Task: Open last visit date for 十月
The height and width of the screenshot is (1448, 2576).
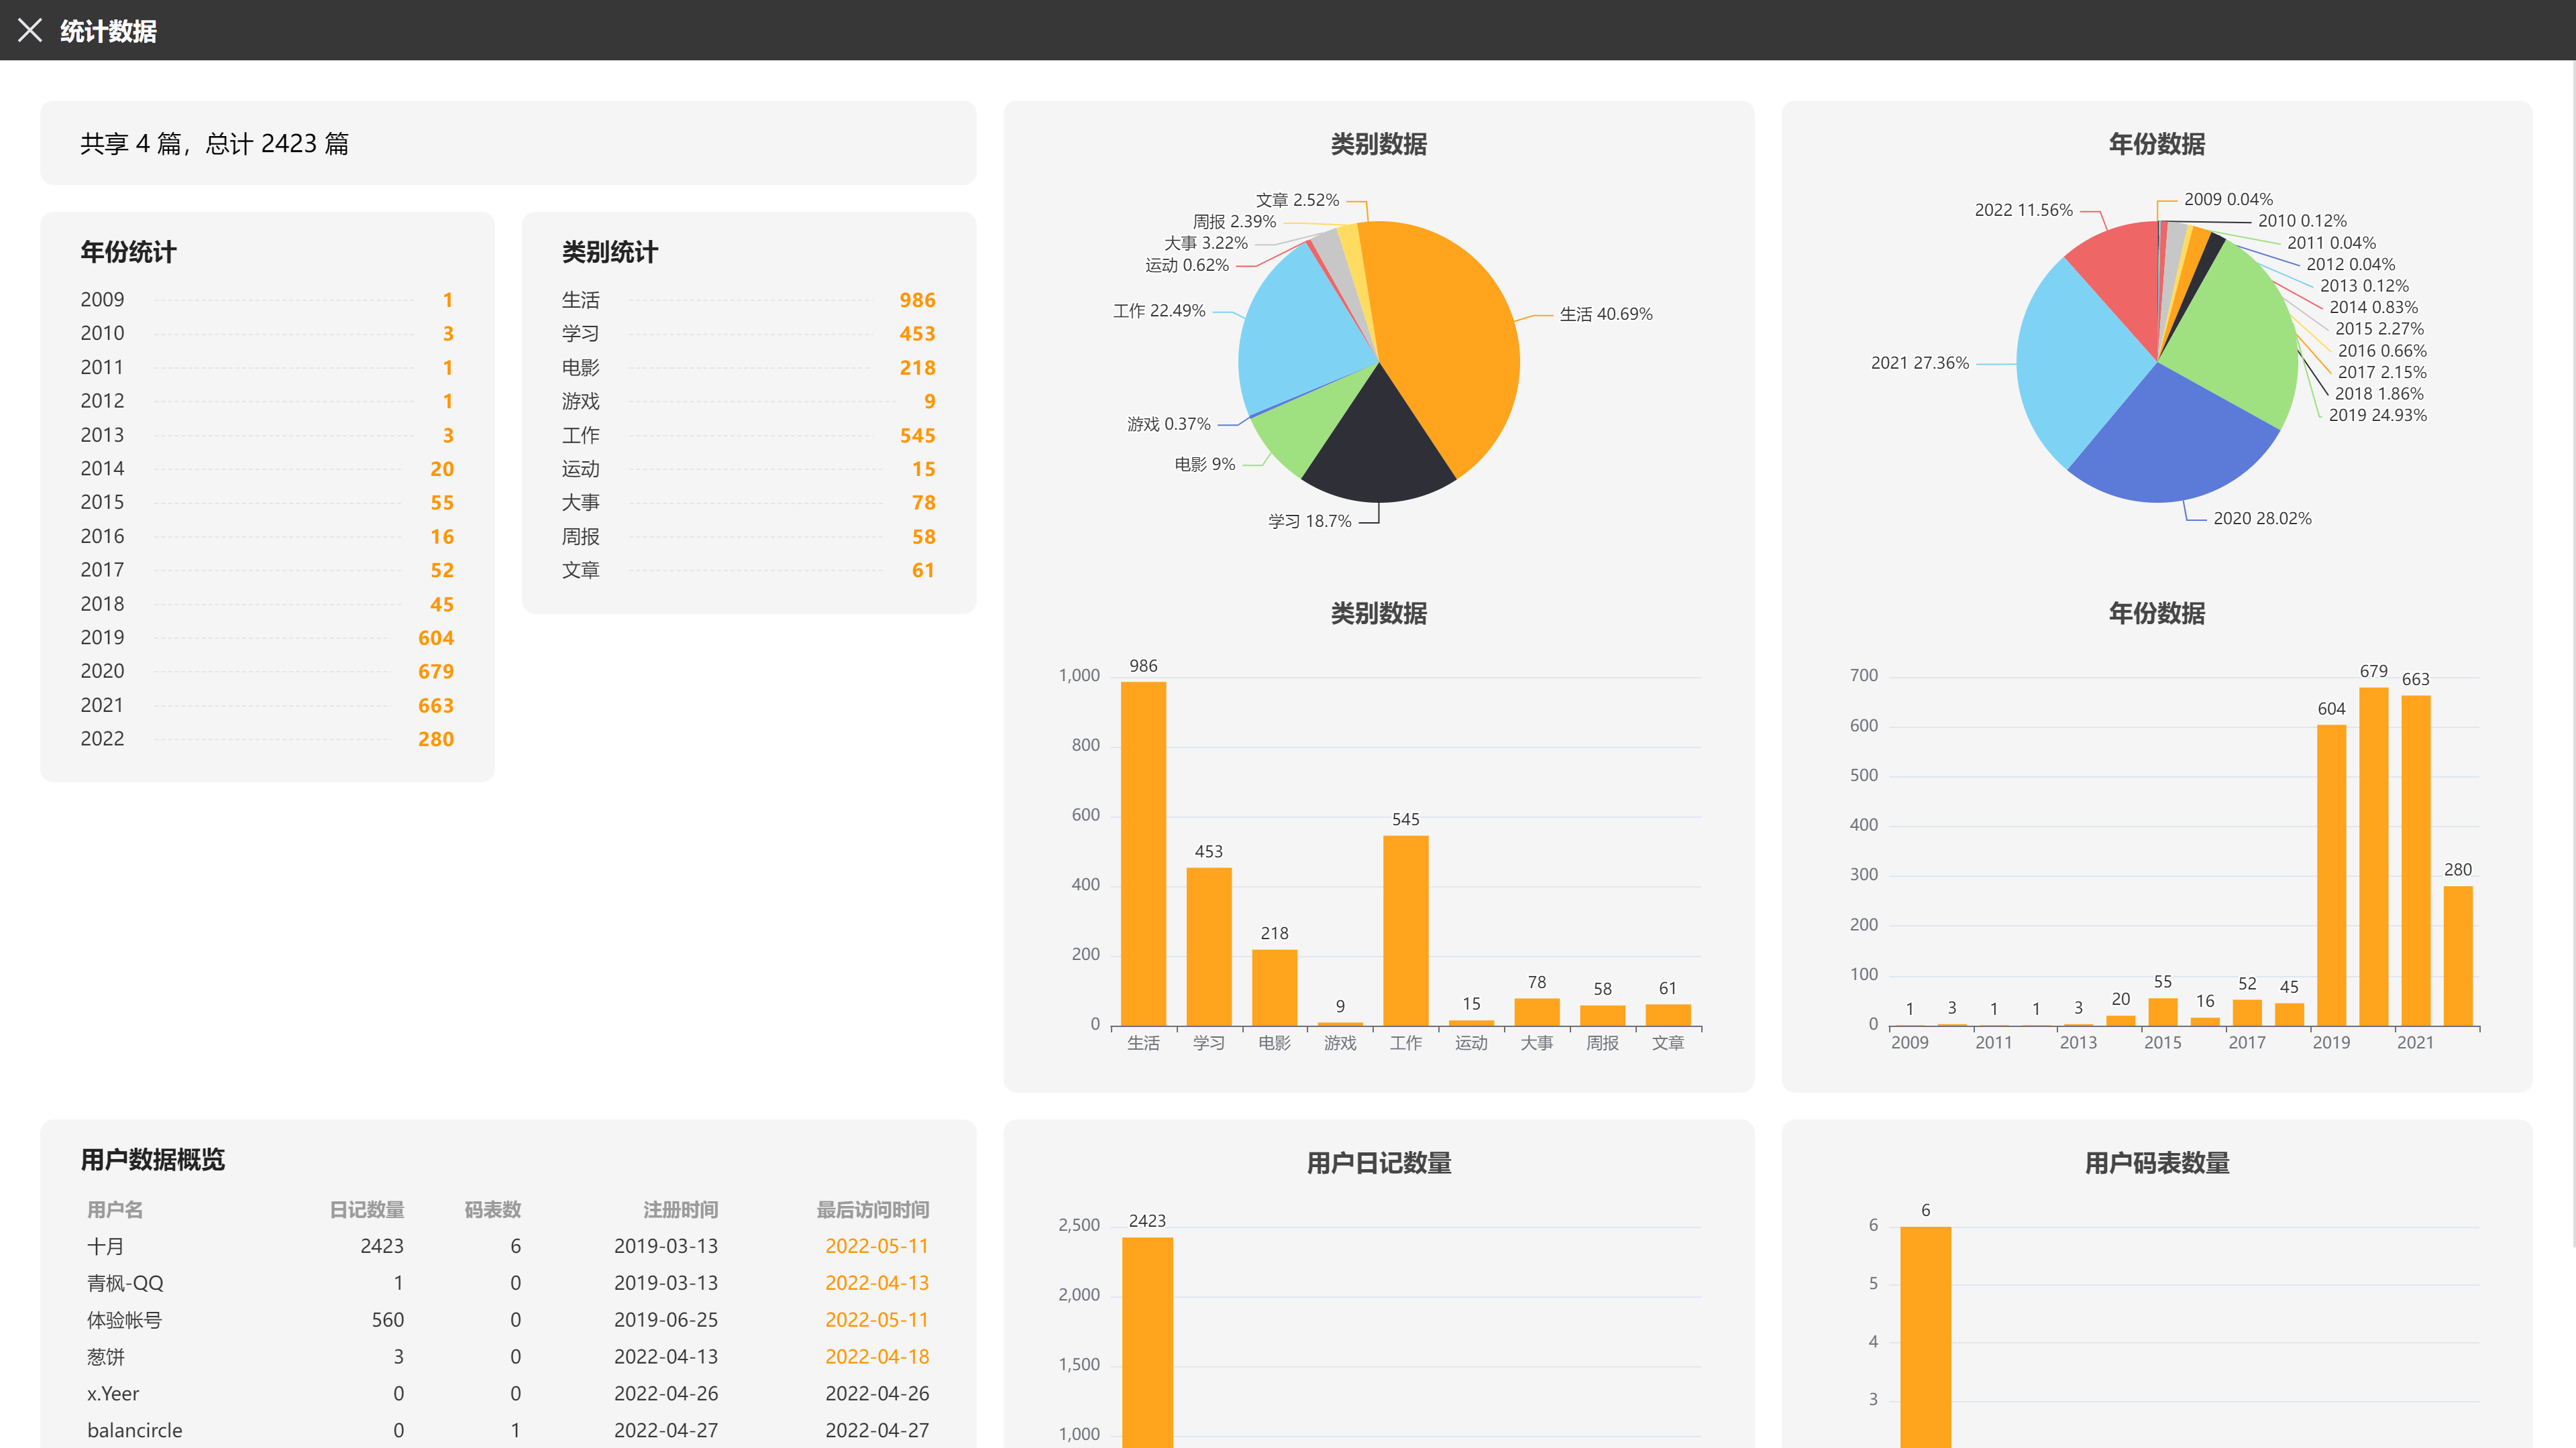Action: (x=876, y=1246)
